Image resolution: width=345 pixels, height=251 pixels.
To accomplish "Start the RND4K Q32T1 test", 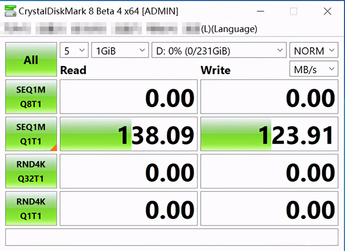I will tap(31, 171).
